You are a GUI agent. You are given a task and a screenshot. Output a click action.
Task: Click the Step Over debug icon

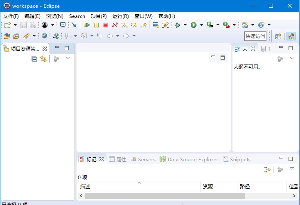134,25
